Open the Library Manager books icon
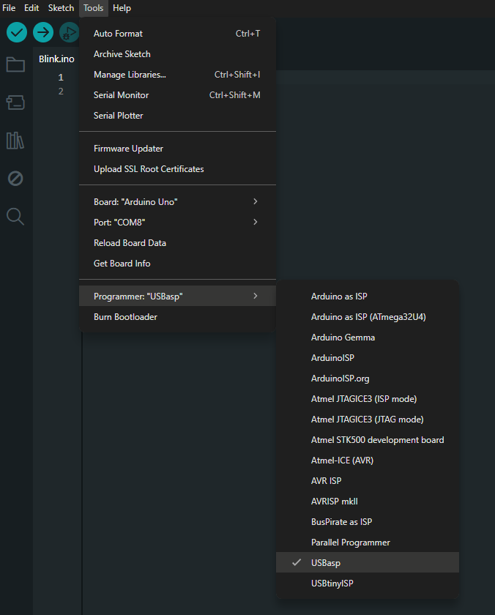495x615 pixels. coord(15,141)
